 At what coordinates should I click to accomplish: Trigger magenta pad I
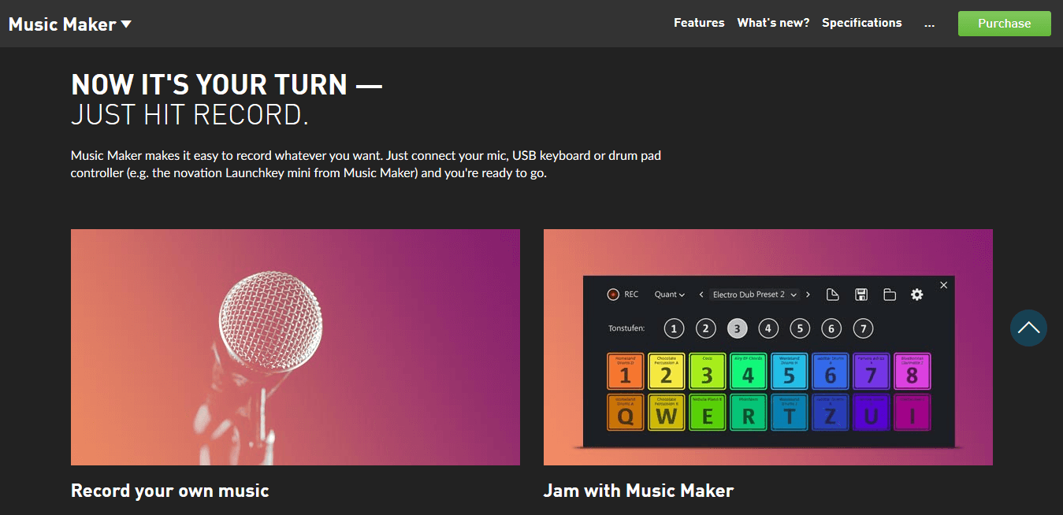click(912, 413)
